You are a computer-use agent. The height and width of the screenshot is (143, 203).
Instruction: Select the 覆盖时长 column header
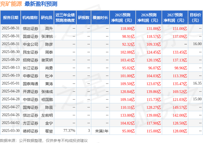100,18
